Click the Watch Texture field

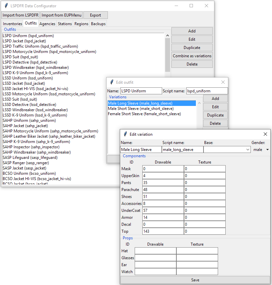(x=197, y=272)
